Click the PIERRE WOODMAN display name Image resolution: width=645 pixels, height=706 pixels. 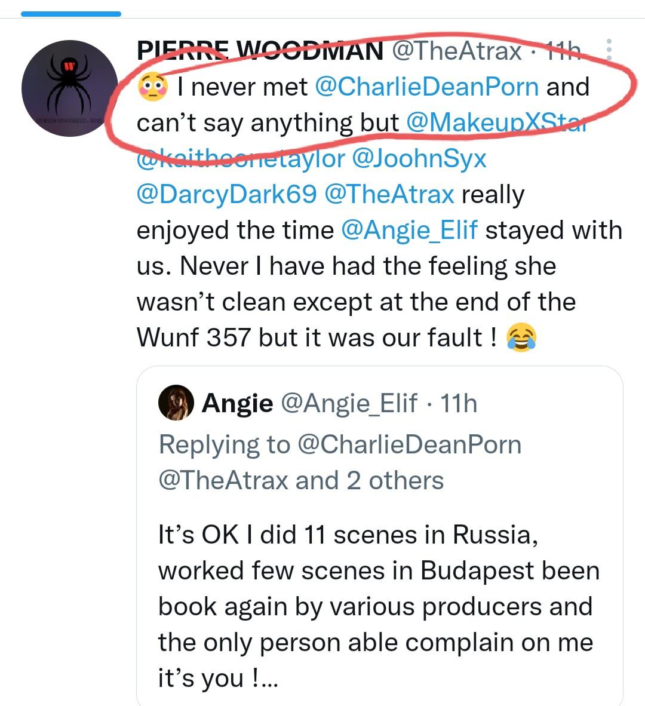coord(260,51)
